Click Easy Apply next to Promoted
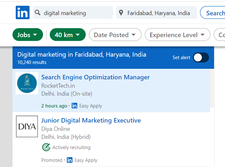This screenshot has height=167, width=225. [x=86, y=160]
